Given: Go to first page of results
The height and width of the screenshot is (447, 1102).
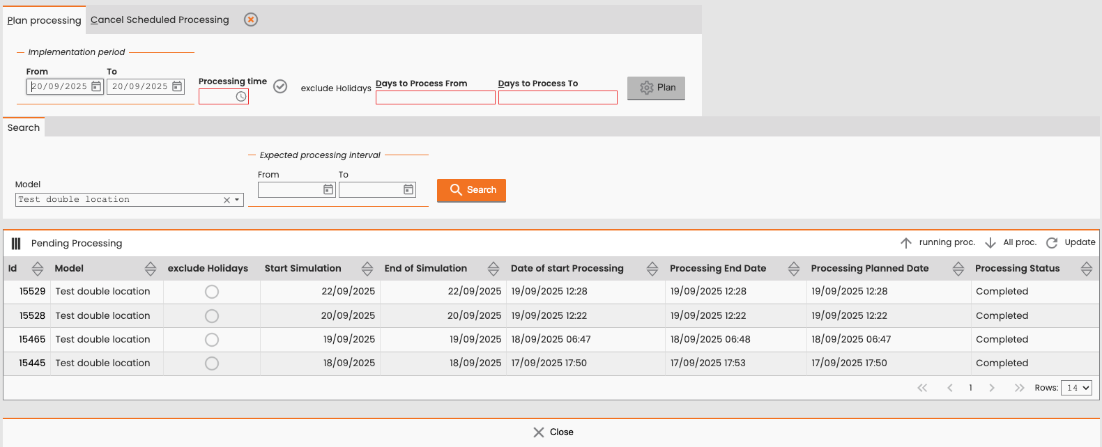Looking at the screenshot, I should [922, 388].
